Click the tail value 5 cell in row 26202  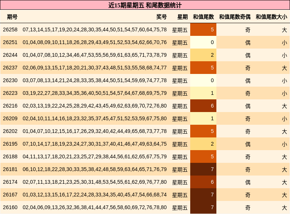tap(203, 131)
